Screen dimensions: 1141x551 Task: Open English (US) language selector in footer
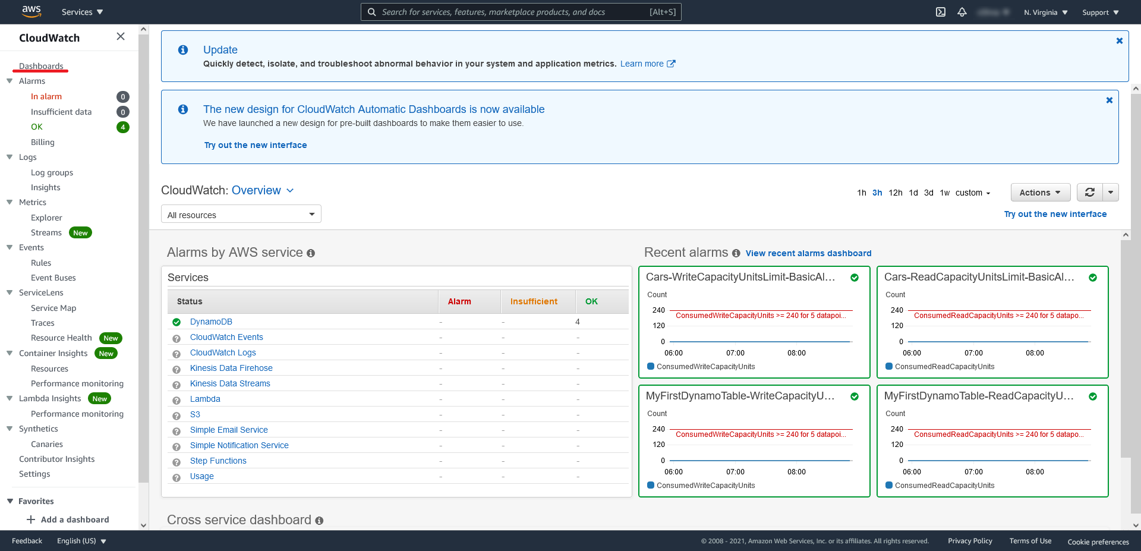coord(81,541)
